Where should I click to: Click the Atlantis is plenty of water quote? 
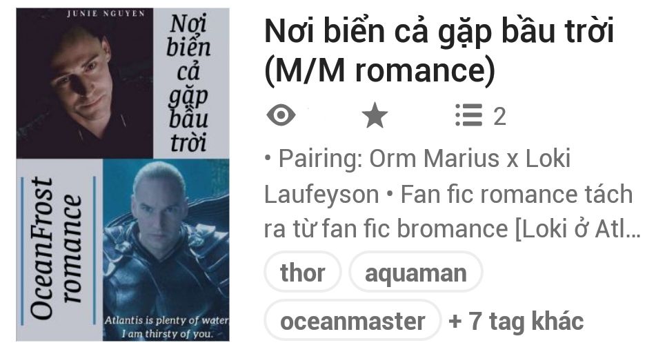click(x=166, y=327)
